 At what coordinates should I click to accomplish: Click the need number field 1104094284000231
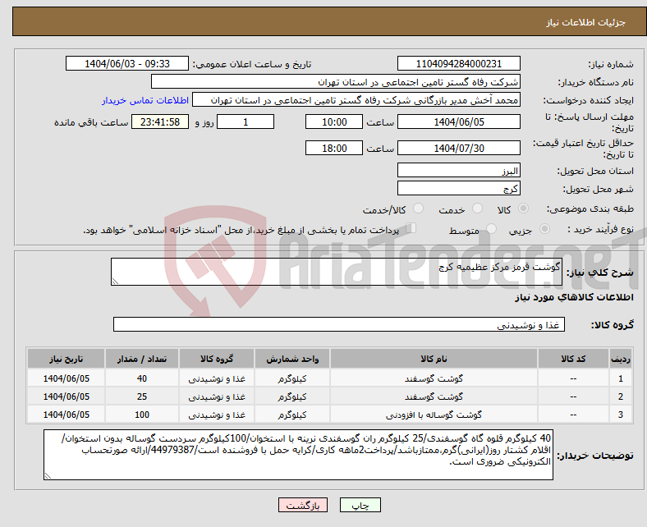point(458,63)
